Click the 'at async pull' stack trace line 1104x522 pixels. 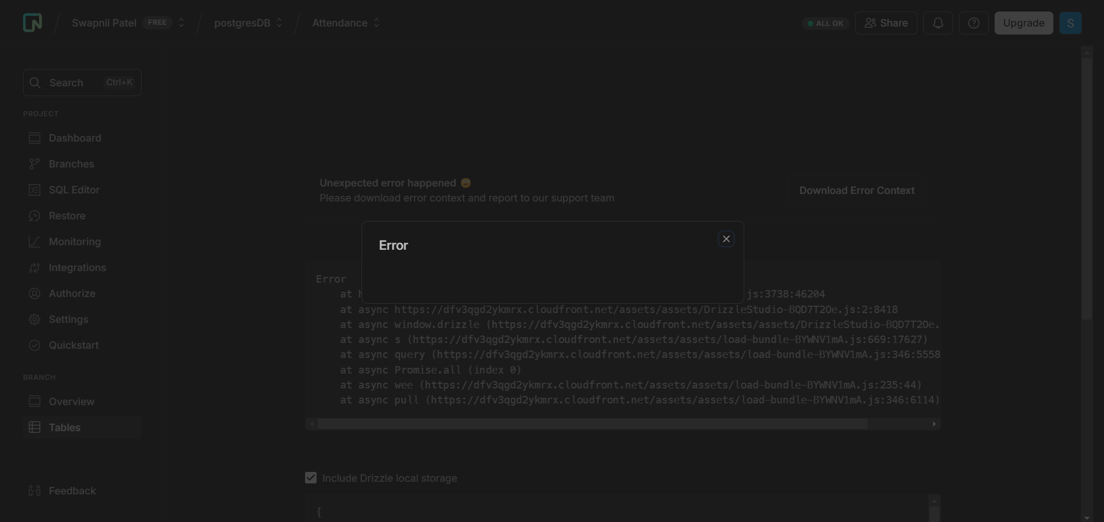click(639, 400)
